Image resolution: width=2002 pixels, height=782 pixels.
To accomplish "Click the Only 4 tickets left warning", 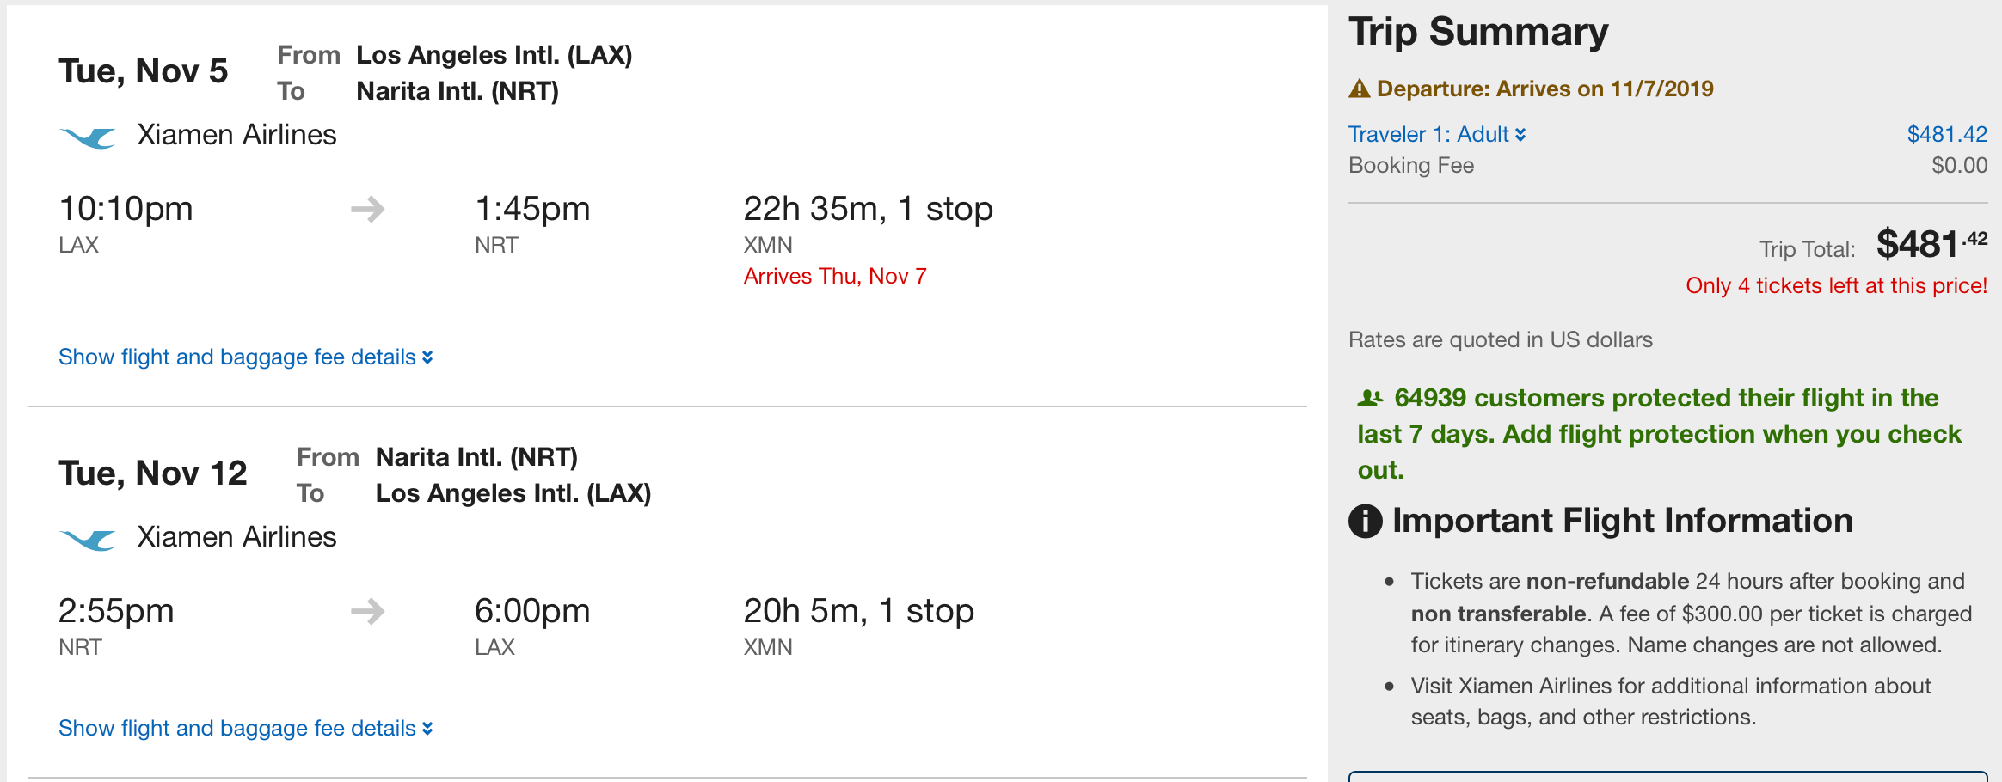I will pyautogui.click(x=1836, y=285).
